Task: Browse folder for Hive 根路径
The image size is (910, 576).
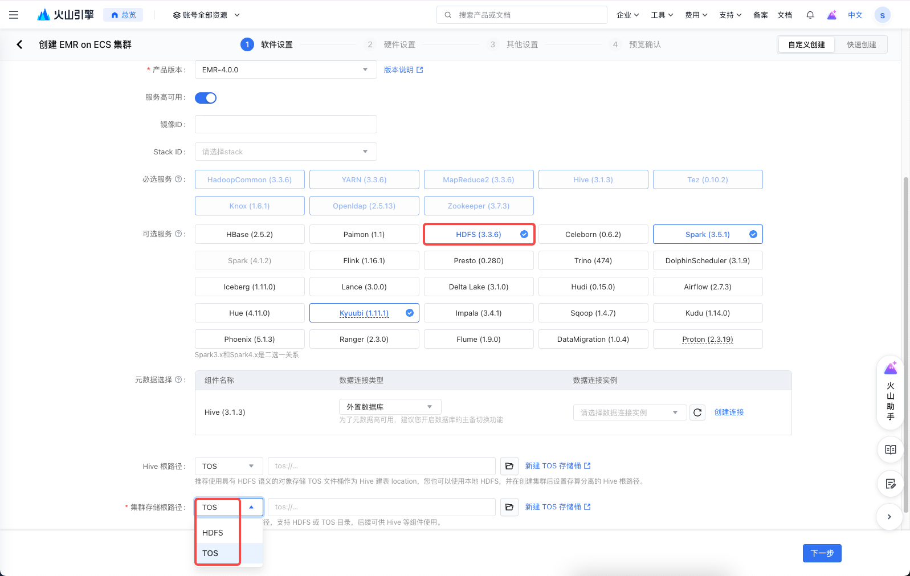Action: tap(509, 466)
